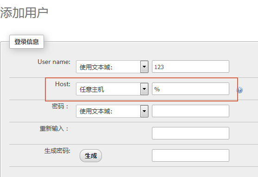Click the User name: label
258x177 pixels.
pos(54,62)
